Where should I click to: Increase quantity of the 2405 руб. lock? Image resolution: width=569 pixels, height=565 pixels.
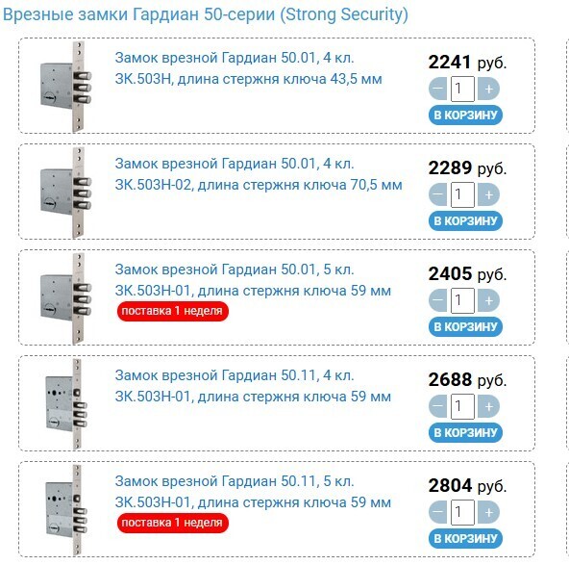point(488,300)
